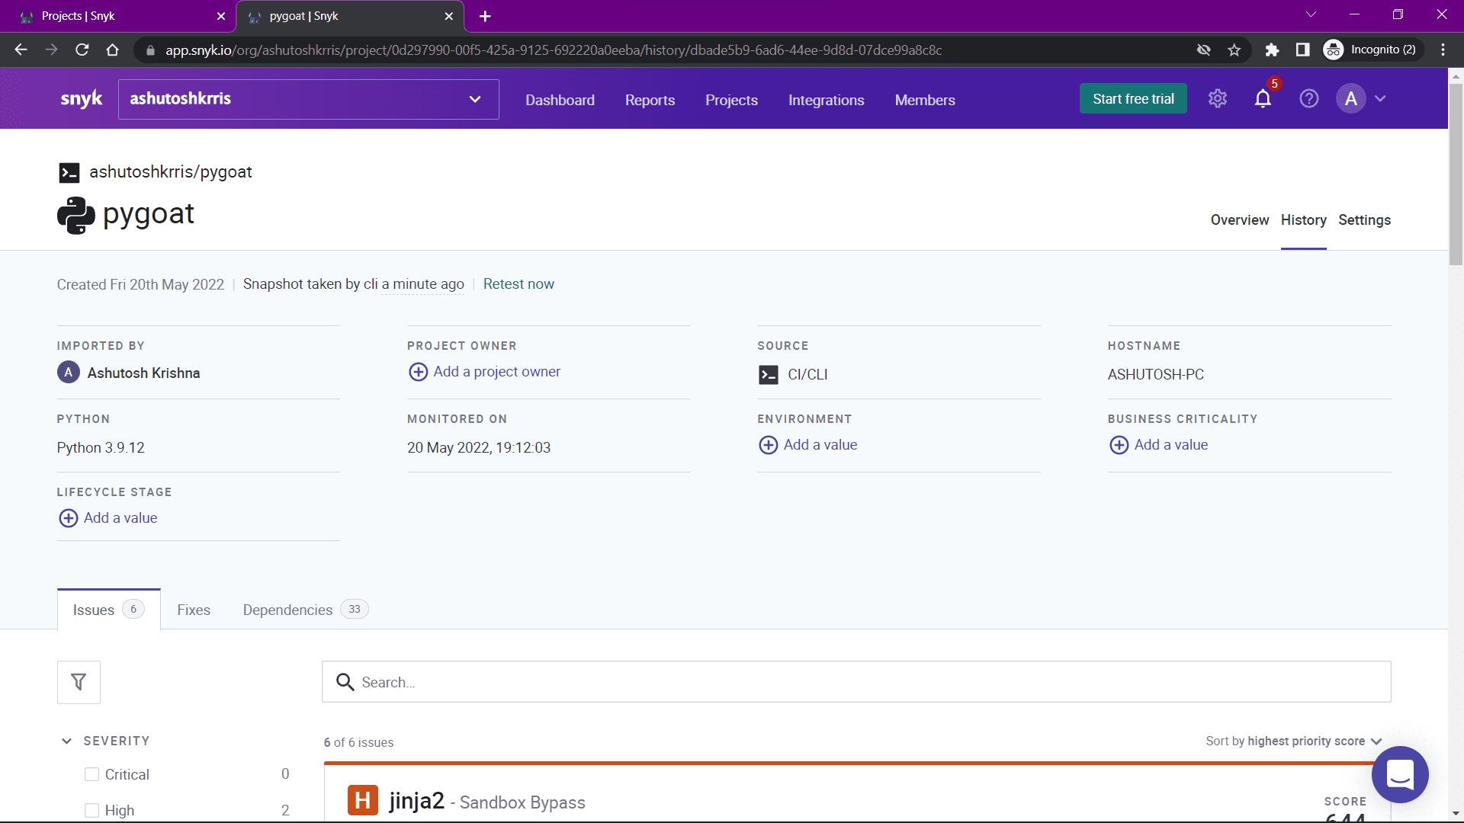Click the Snyk logo in header
This screenshot has height=823, width=1464.
pyautogui.click(x=82, y=99)
